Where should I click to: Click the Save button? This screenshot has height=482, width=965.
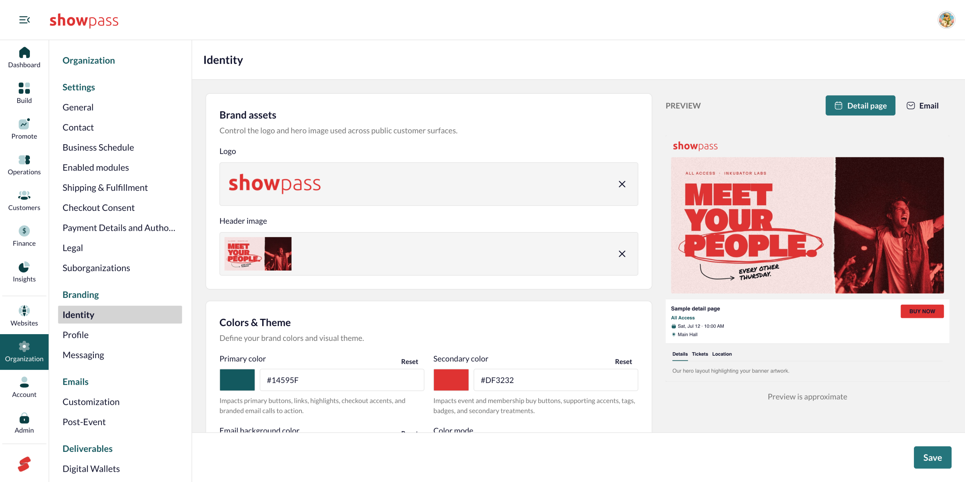click(x=932, y=457)
